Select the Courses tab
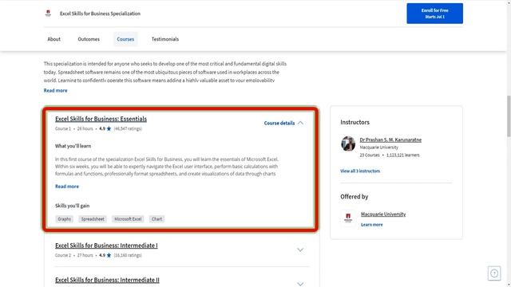 (x=125, y=39)
